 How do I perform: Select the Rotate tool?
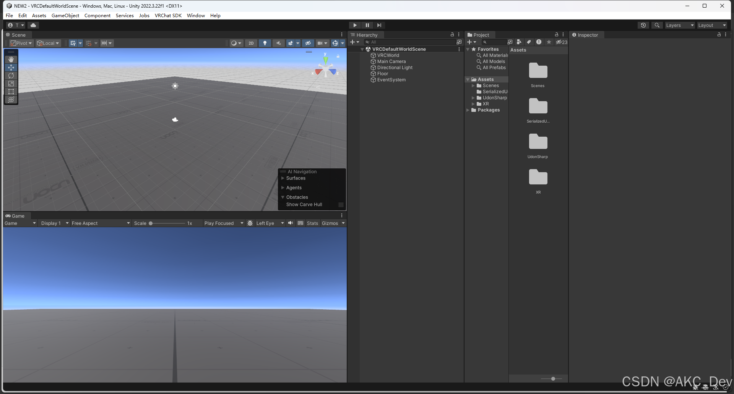(11, 76)
